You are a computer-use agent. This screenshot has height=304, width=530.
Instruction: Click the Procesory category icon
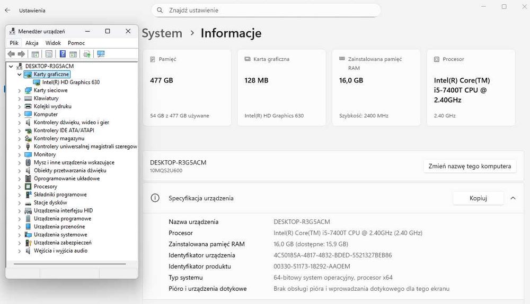[28, 187]
